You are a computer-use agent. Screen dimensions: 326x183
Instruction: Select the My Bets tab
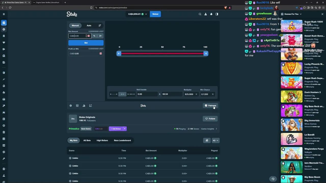(x=74, y=140)
